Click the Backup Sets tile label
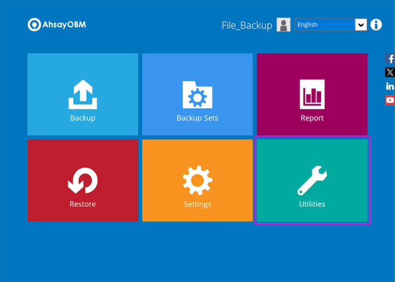 [x=197, y=118]
